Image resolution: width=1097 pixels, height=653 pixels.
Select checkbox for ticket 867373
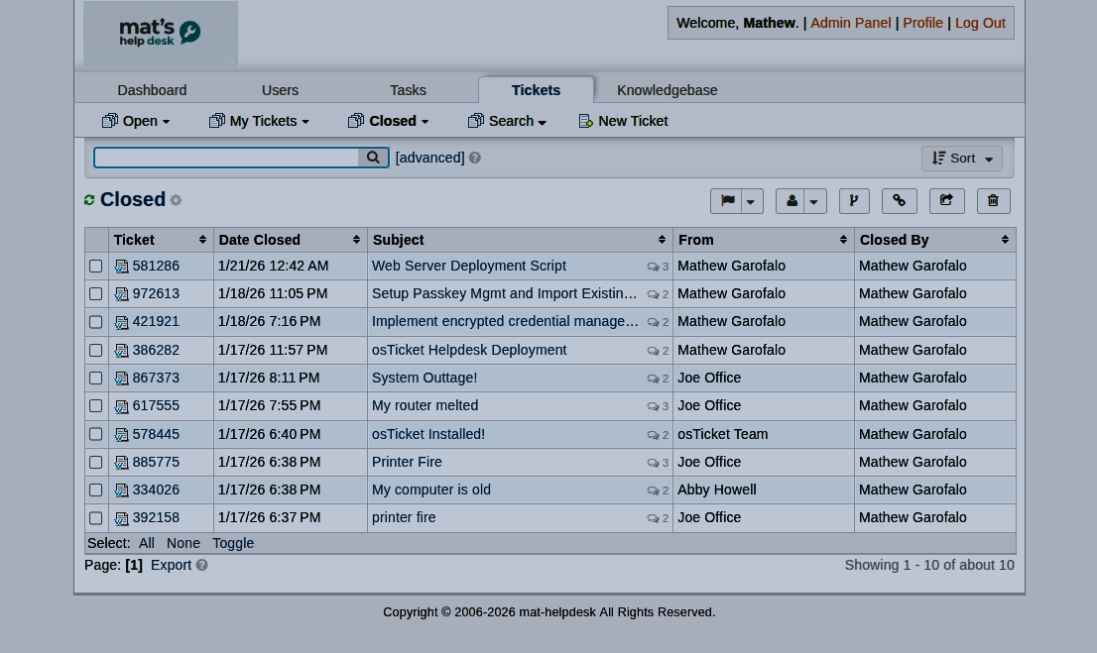tap(96, 379)
